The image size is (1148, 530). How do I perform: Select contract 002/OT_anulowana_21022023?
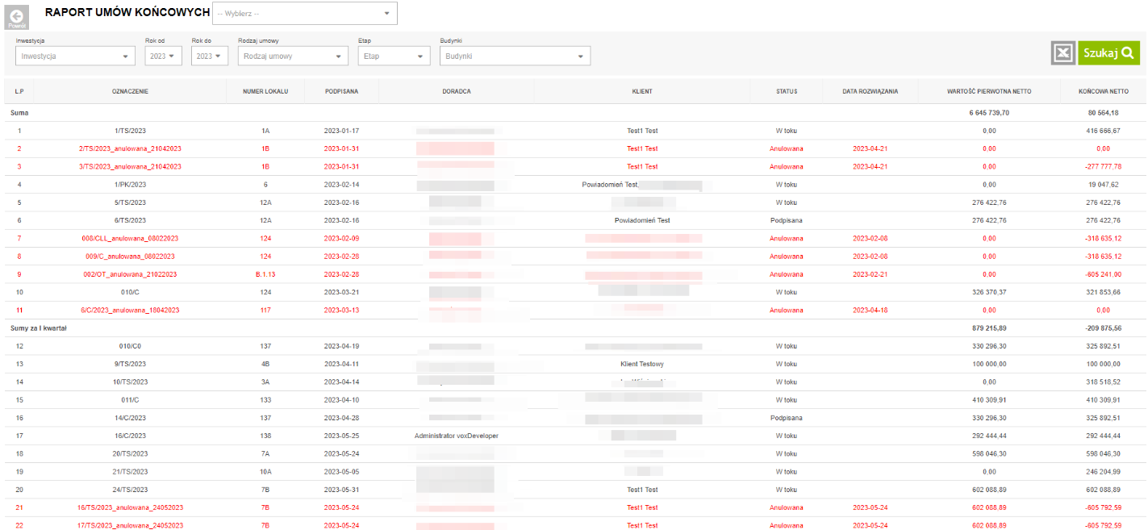coord(130,274)
